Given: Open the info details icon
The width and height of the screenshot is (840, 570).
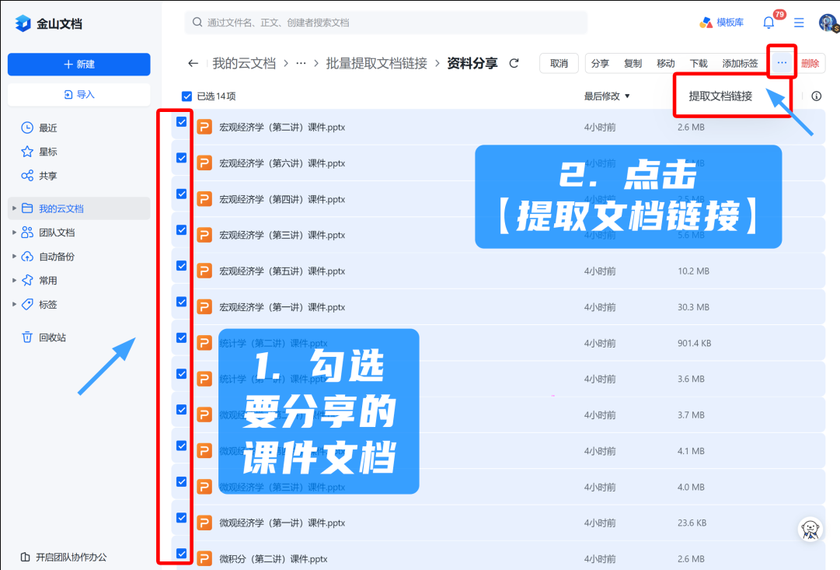Looking at the screenshot, I should click(816, 96).
